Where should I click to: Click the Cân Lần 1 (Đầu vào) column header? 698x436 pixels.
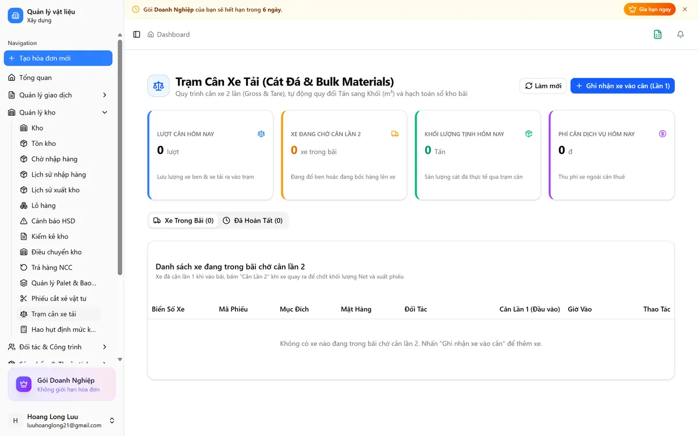pyautogui.click(x=529, y=309)
